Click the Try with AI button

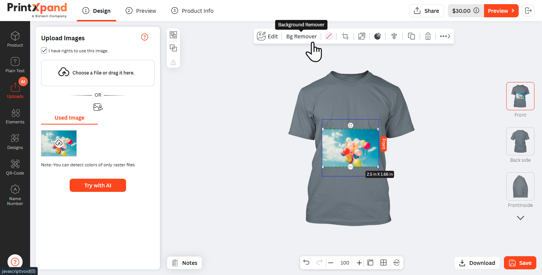click(x=98, y=185)
